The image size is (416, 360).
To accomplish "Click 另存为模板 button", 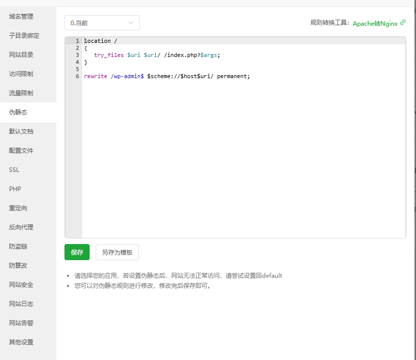I will point(117,252).
